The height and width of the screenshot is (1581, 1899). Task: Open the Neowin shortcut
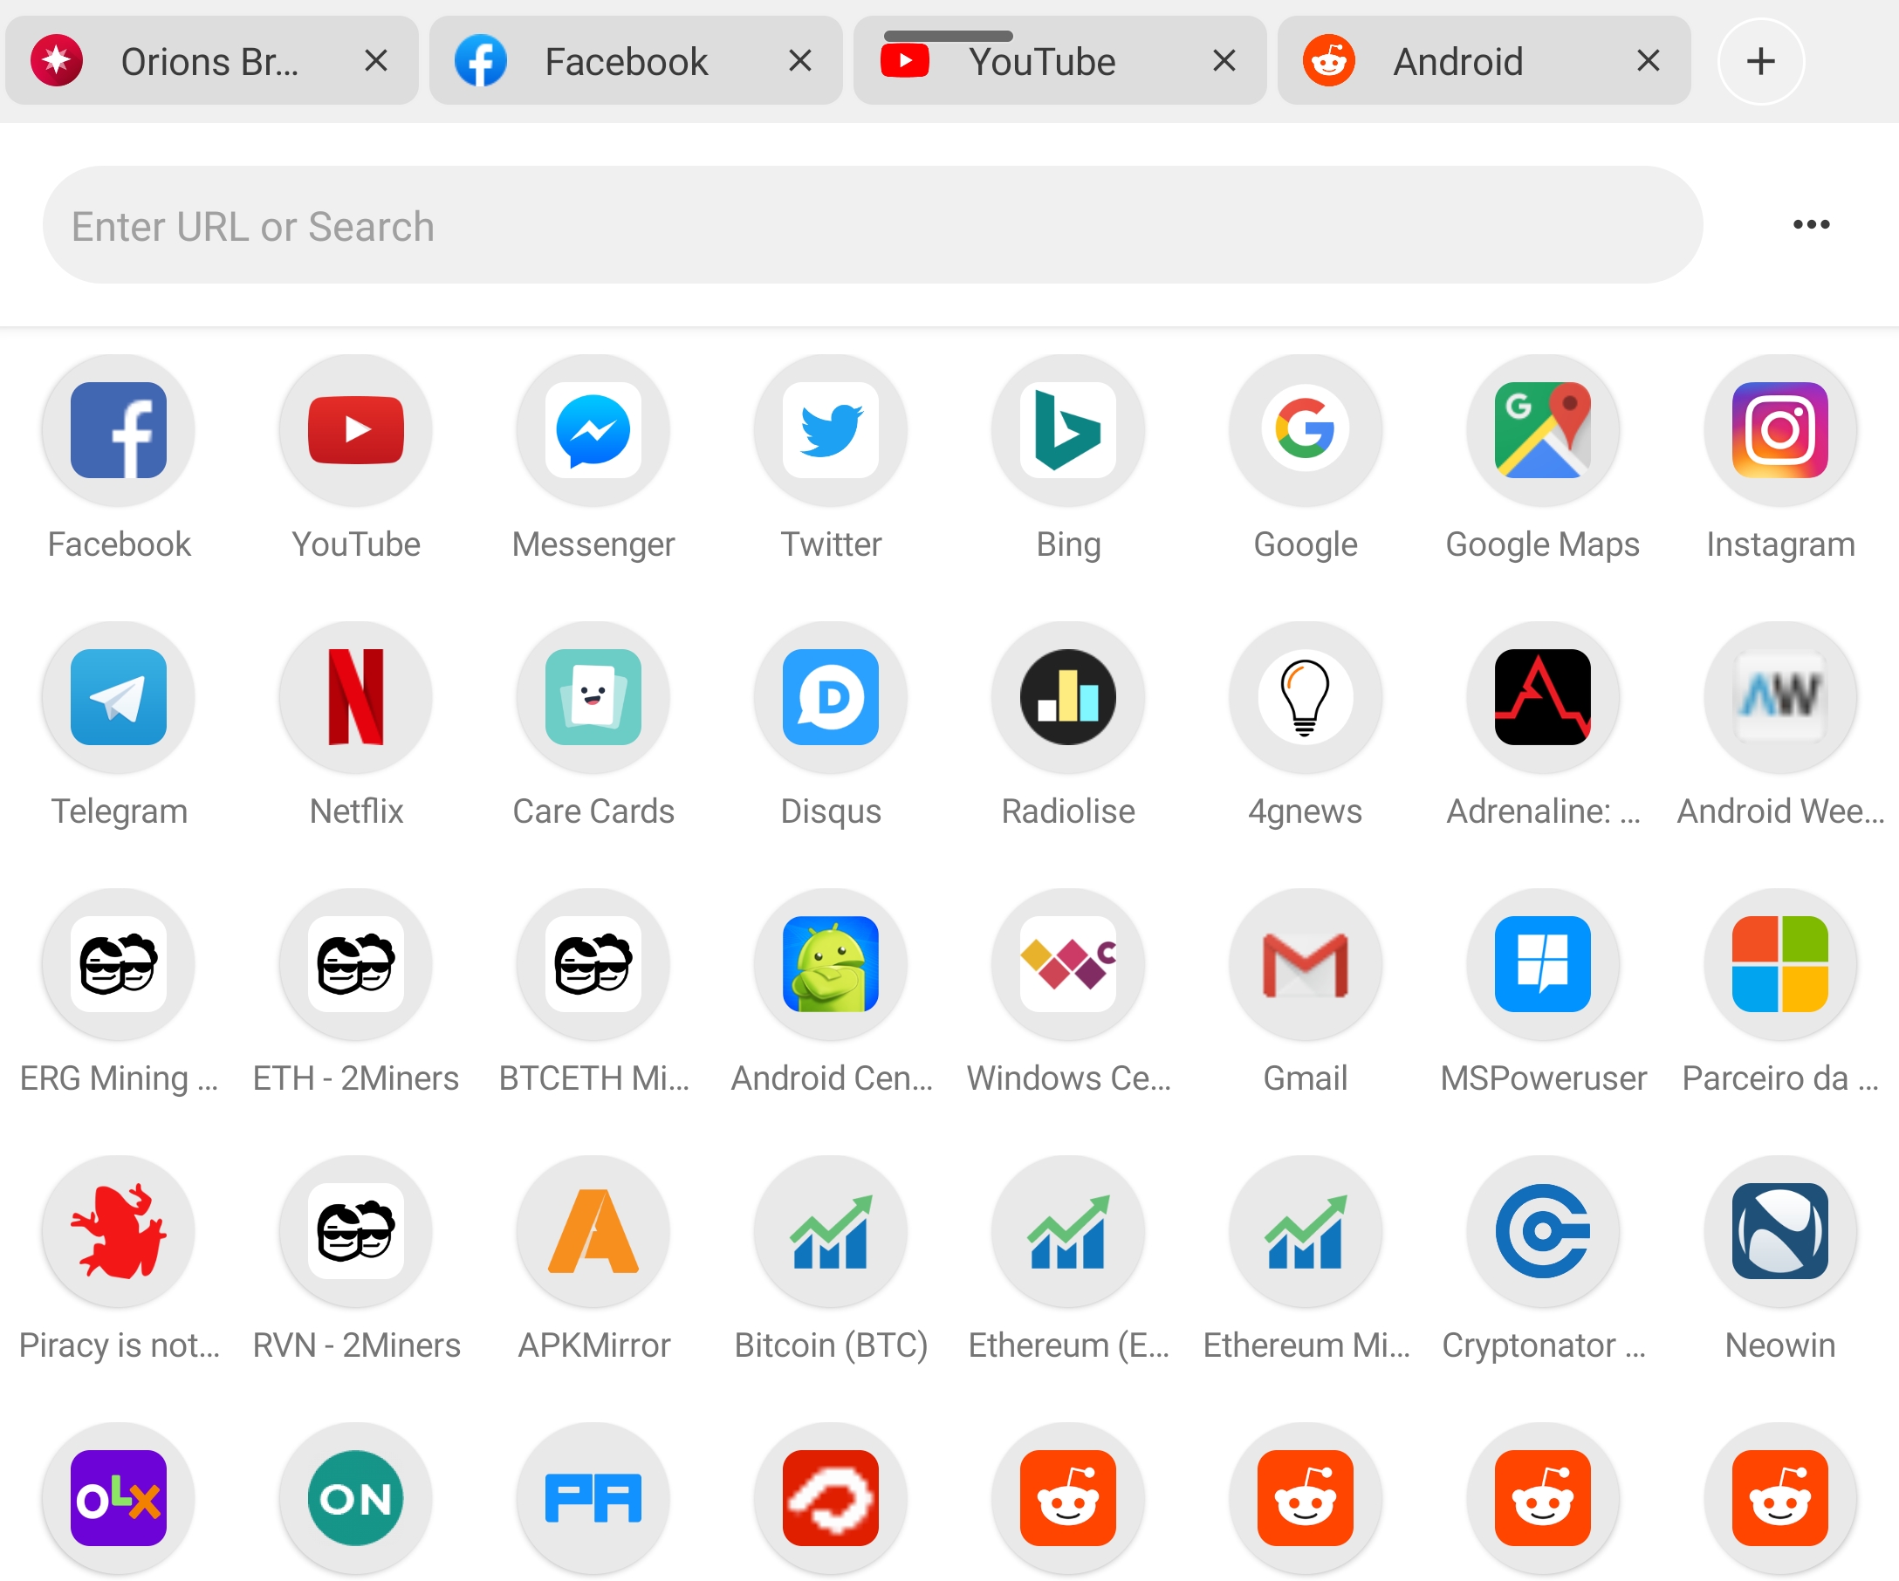[1780, 1231]
